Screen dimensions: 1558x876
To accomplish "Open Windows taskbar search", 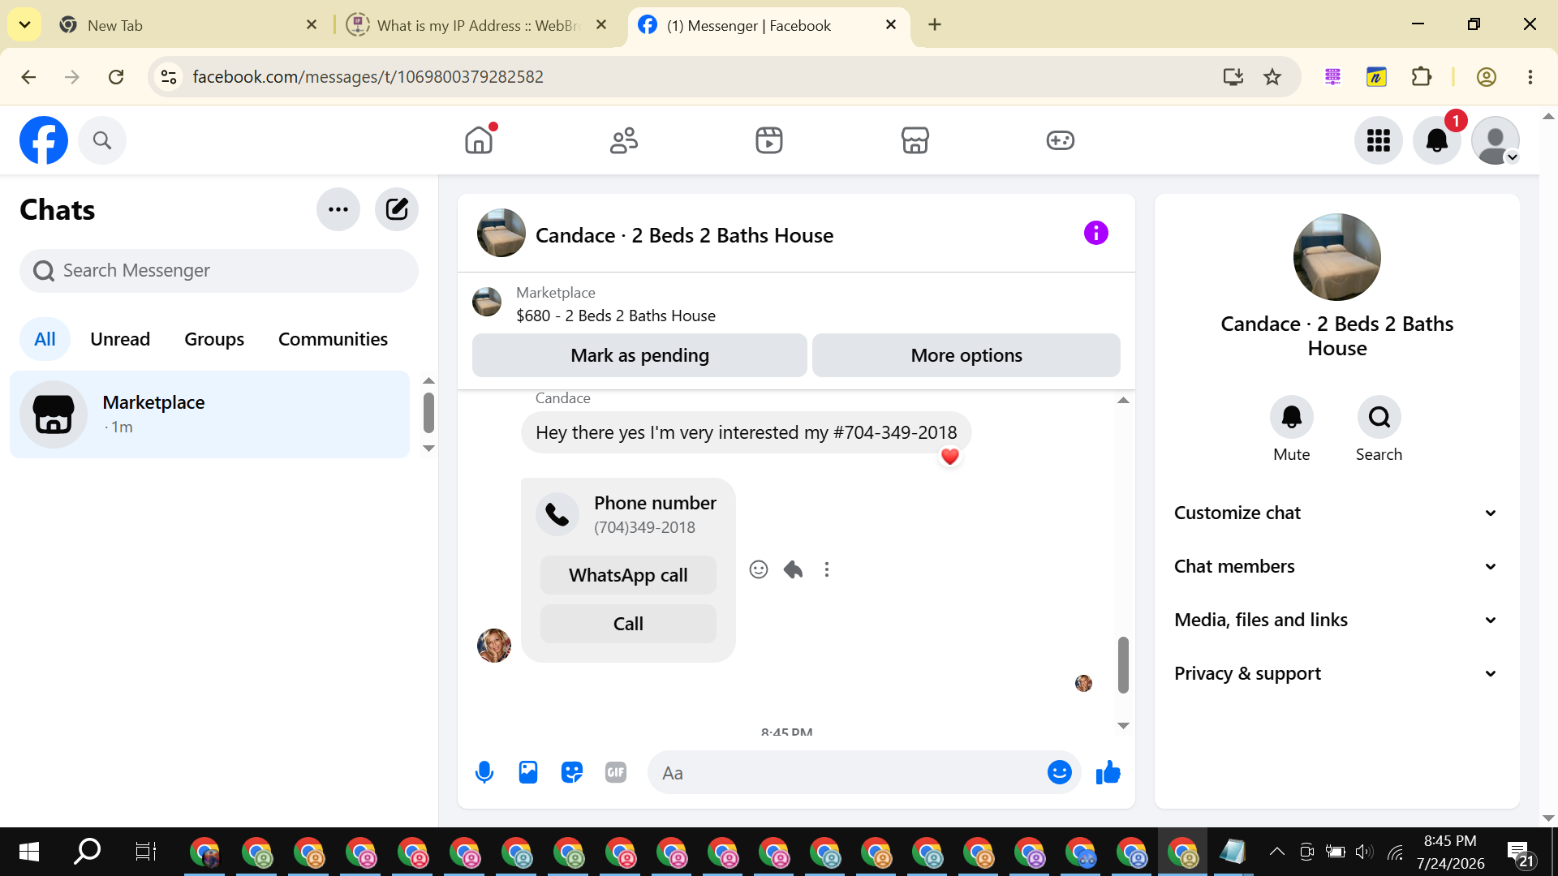I will [x=87, y=852].
